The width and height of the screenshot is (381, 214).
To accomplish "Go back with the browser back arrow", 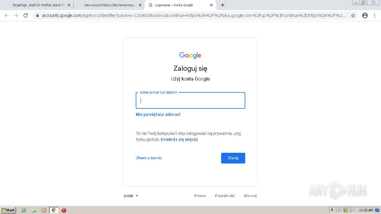I will (x=7, y=15).
